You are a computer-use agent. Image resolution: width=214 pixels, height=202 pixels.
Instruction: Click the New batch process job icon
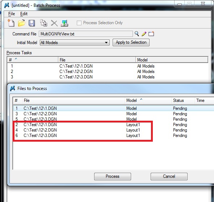(11, 23)
